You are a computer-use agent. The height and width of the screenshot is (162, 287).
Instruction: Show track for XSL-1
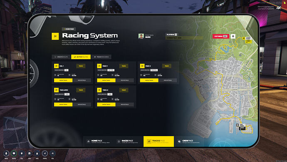pyautogui.click(x=63, y=80)
